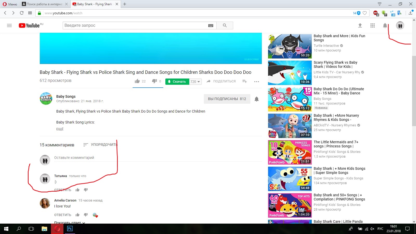Focus the Введите запрос search field
The height and width of the screenshot is (234, 416).
135,25
